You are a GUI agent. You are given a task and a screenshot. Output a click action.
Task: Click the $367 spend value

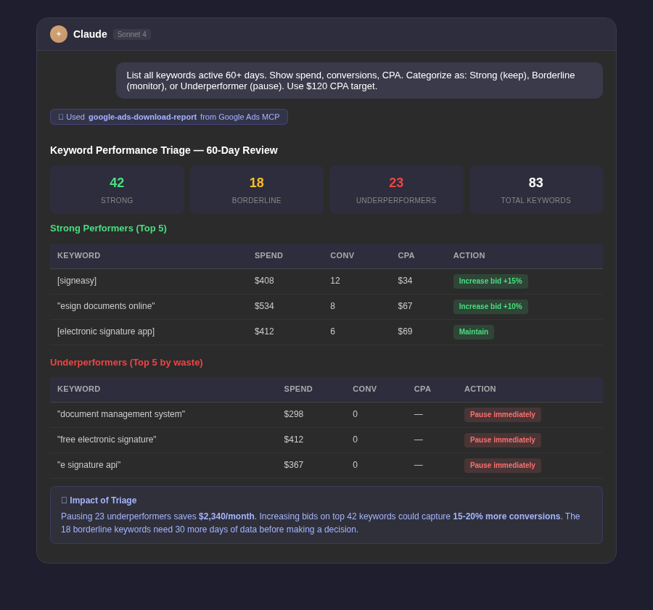[x=294, y=465]
